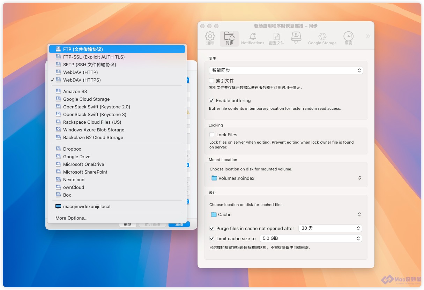Open the 智能同步 sync mode dropdown
The height and width of the screenshot is (290, 424).
[x=286, y=70]
